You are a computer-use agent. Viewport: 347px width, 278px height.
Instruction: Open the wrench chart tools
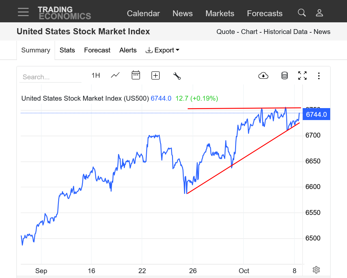pyautogui.click(x=177, y=76)
